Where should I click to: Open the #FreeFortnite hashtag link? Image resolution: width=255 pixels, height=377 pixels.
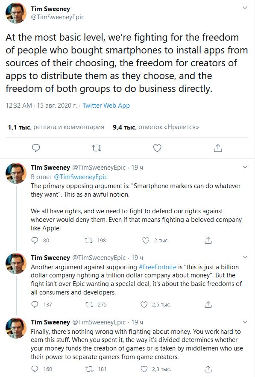click(x=158, y=267)
